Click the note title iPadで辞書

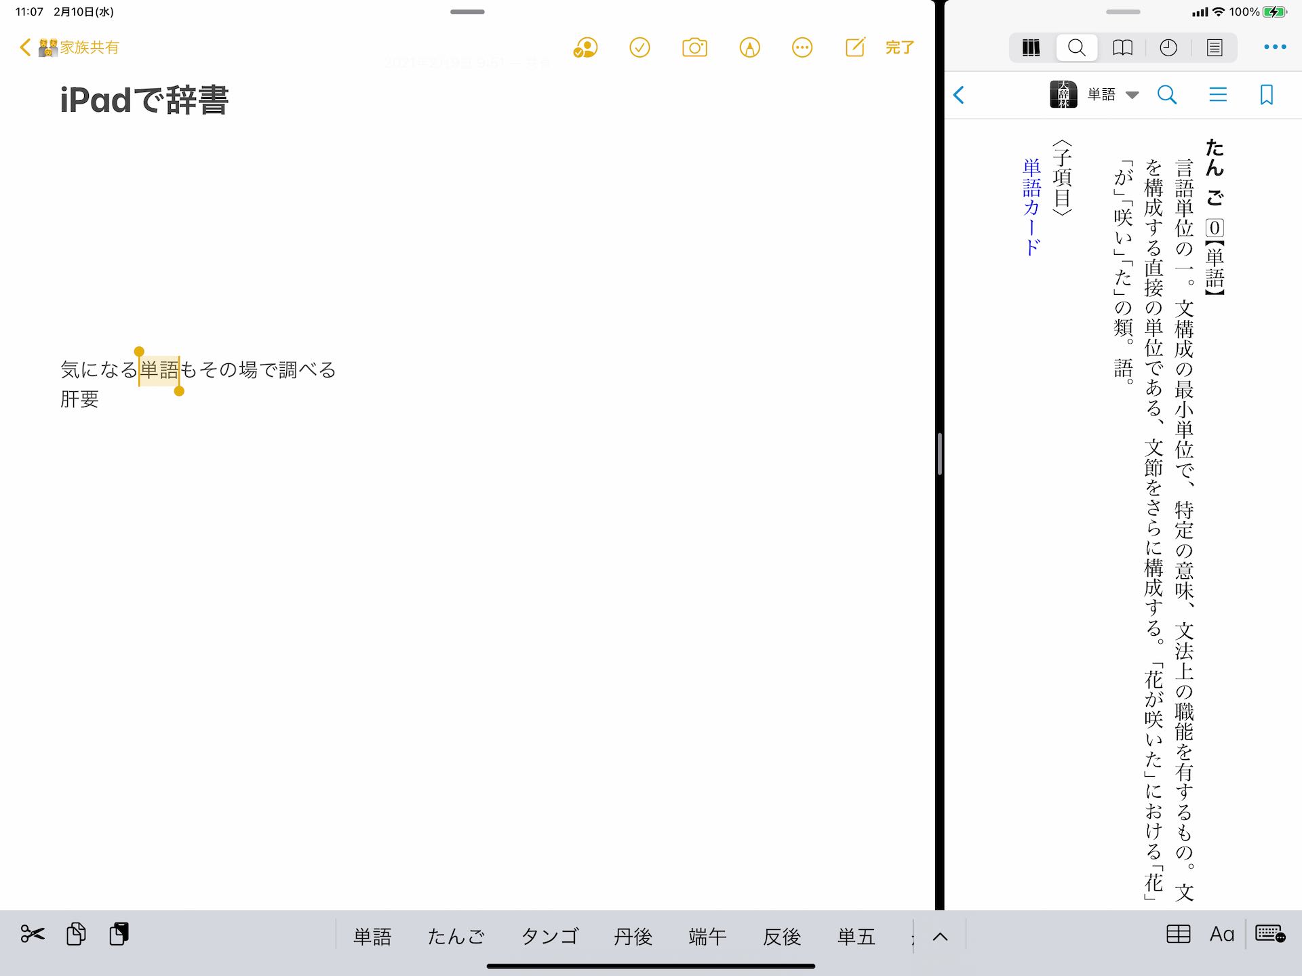(144, 100)
